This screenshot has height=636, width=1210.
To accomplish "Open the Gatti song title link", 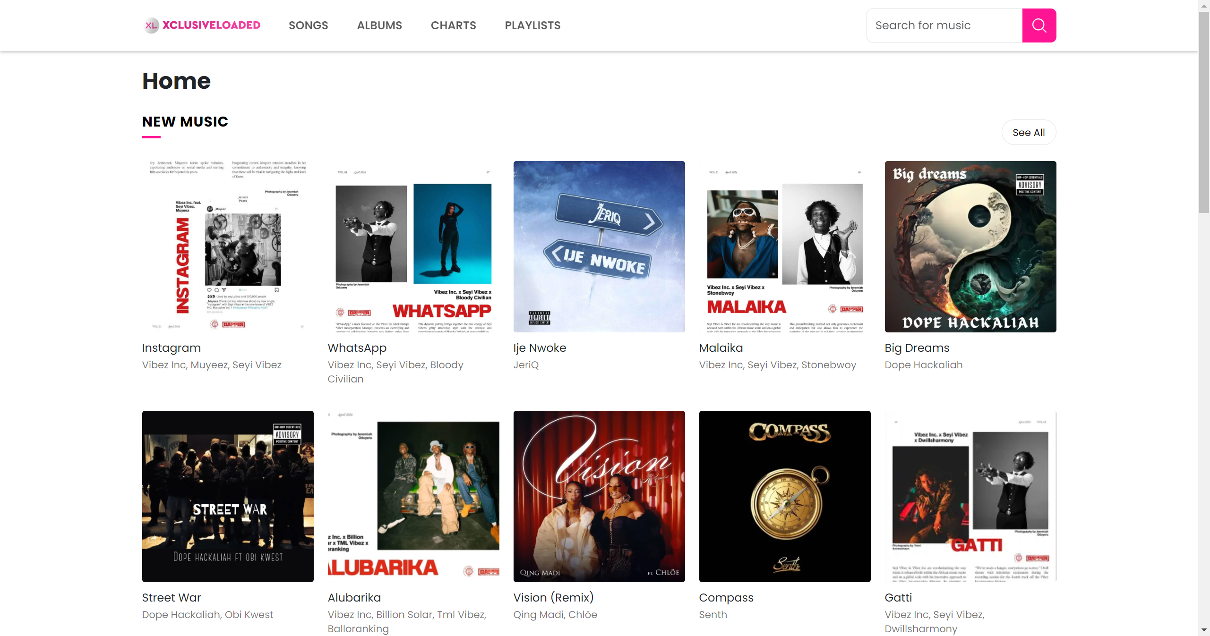I will 898,598.
